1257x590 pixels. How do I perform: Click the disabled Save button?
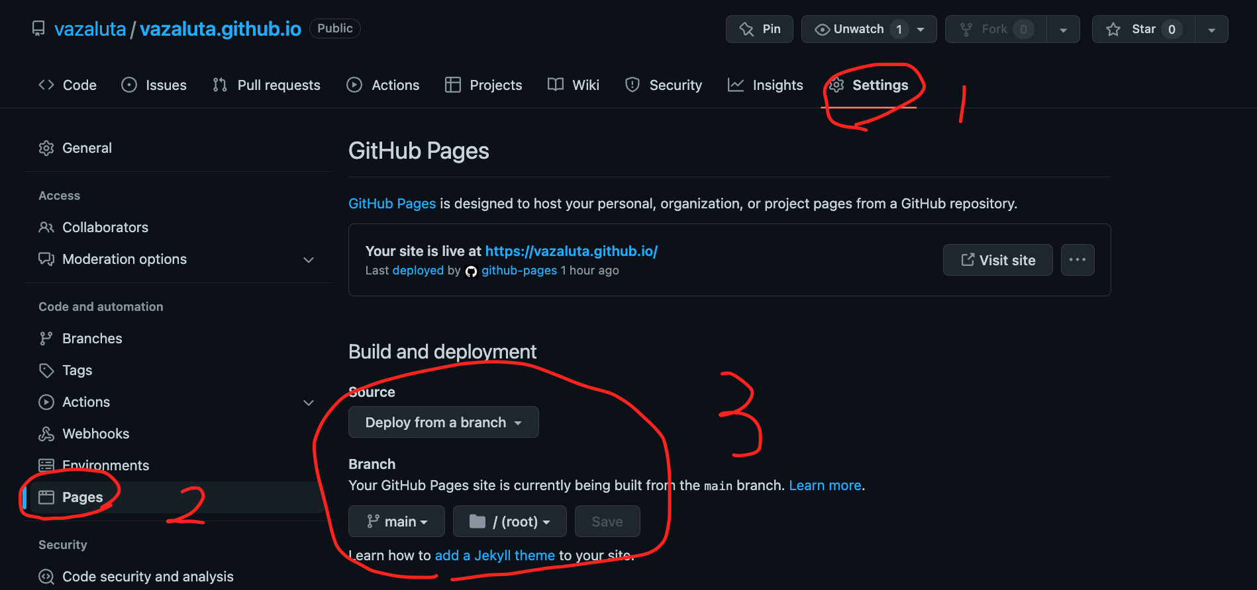pyautogui.click(x=607, y=521)
